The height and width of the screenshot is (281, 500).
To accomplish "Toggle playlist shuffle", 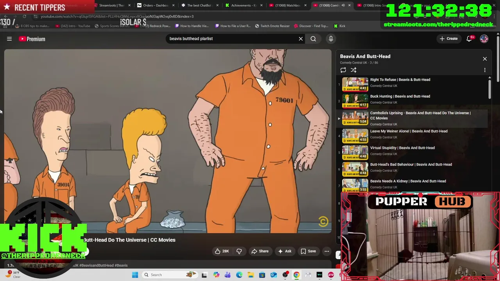I will [x=354, y=70].
